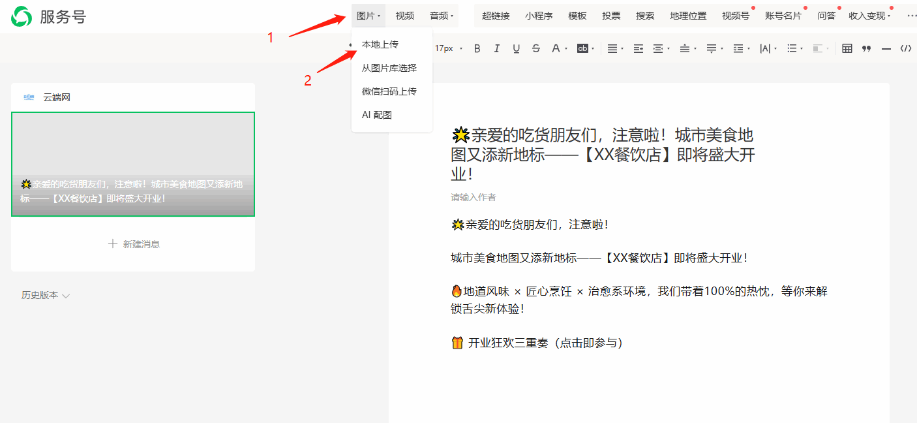Open the more options ellipsis
Screen dimensions: 917x423
[x=911, y=16]
